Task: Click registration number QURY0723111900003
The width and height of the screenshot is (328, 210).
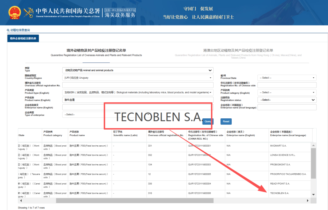Action: click(x=199, y=165)
